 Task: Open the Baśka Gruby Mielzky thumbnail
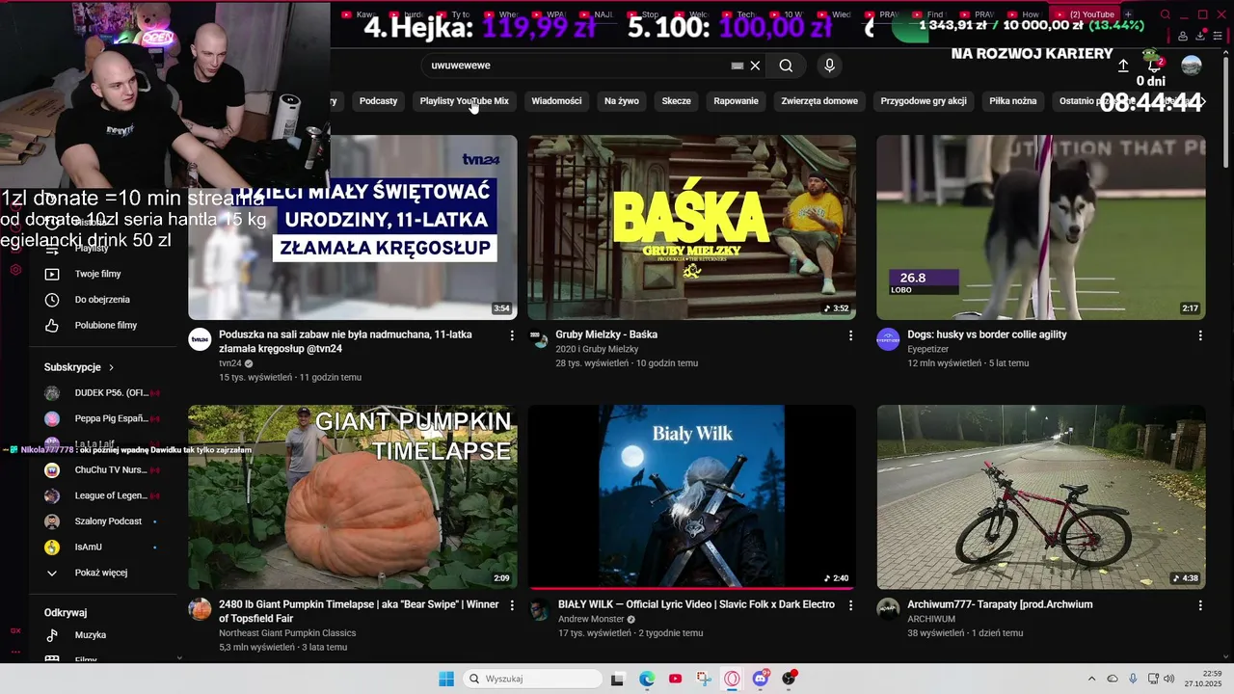[692, 227]
